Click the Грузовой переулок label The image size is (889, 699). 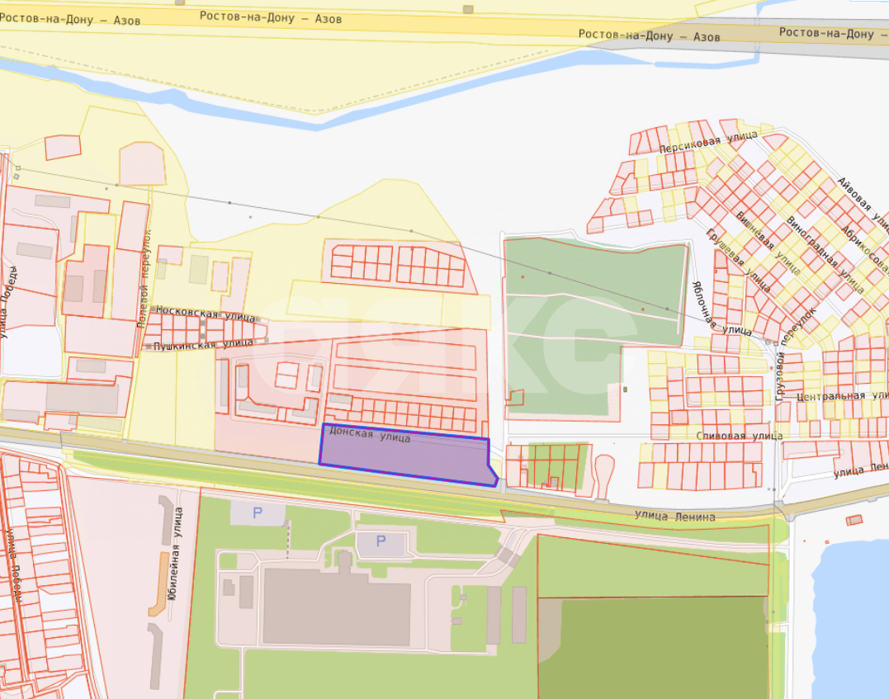click(795, 355)
